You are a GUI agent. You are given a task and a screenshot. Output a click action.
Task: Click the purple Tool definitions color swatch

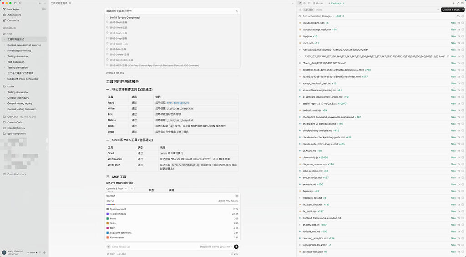tap(107, 214)
